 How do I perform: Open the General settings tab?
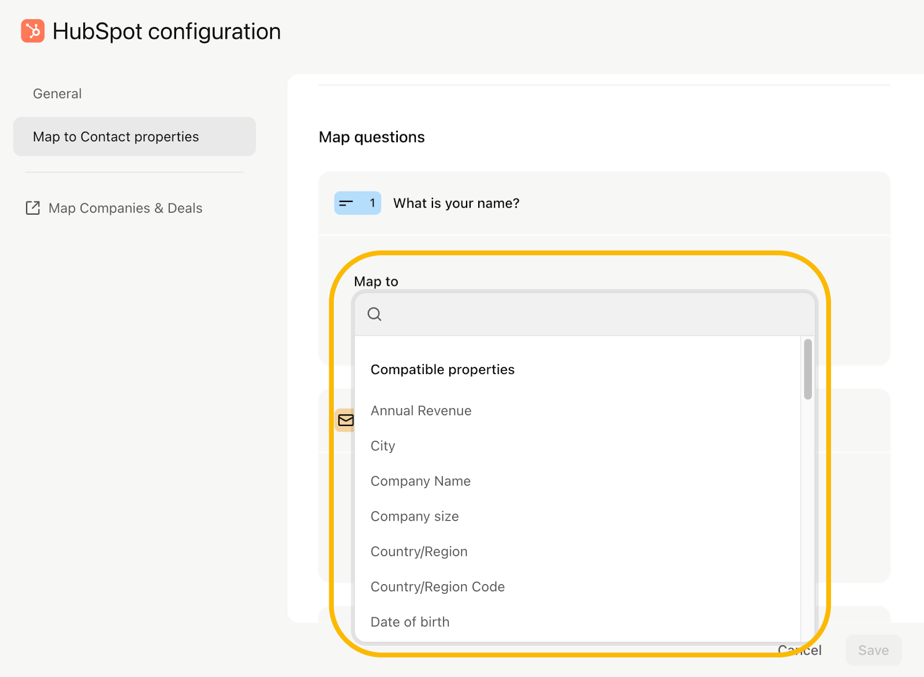[57, 93]
